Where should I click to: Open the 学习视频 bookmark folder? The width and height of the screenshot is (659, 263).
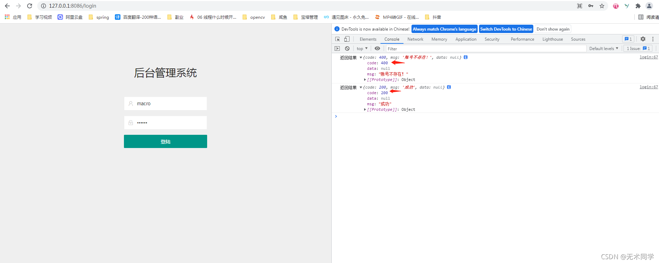pos(40,17)
